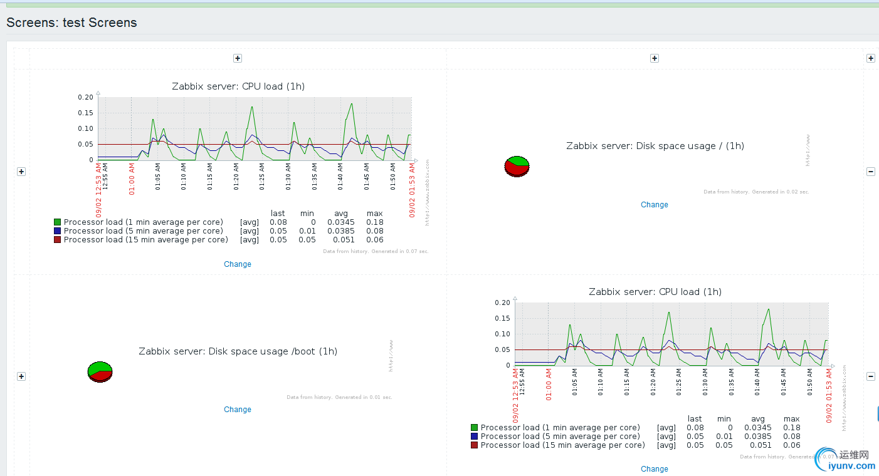The image size is (879, 476).
Task: Click red 15 min swatch in first-row CPU legend
Action: pyautogui.click(x=58, y=240)
